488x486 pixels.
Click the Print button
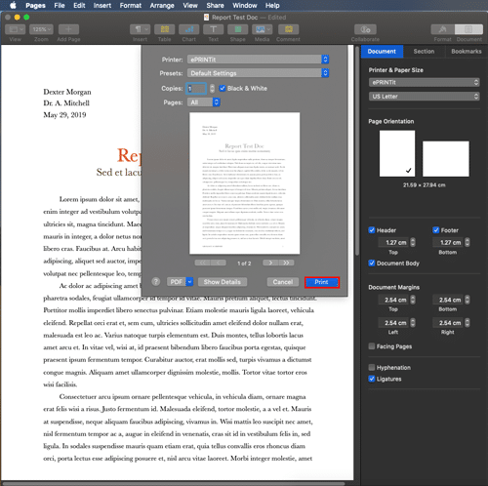[322, 282]
